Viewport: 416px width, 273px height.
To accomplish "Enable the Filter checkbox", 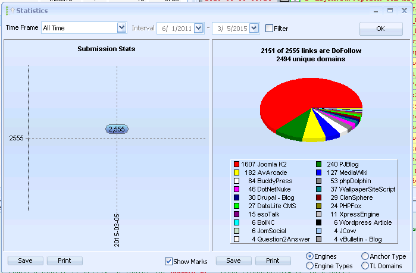I will [269, 29].
